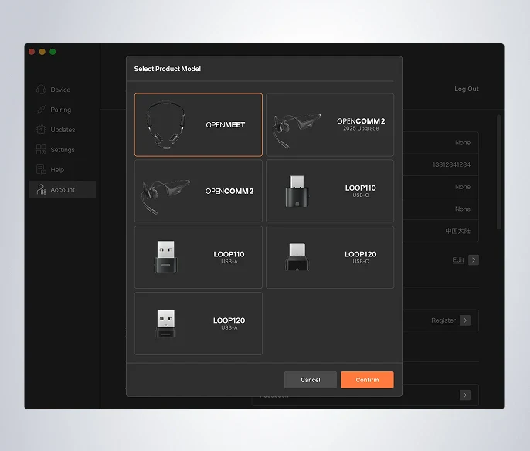Open the Register chevron arrow
This screenshot has height=451, width=530.
465,320
